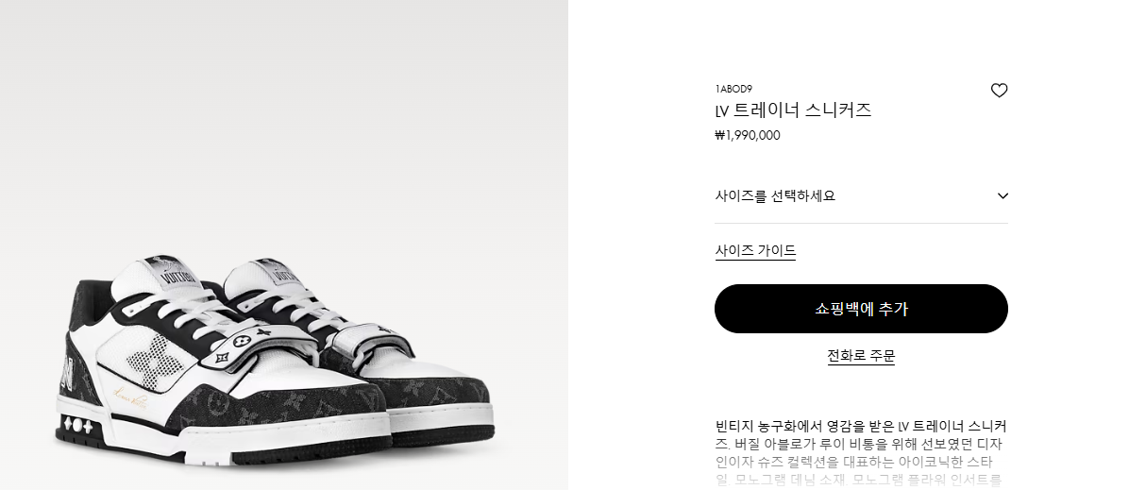1129x490 pixels.
Task: Click the ₩1,990,000 price text
Action: coord(748,135)
